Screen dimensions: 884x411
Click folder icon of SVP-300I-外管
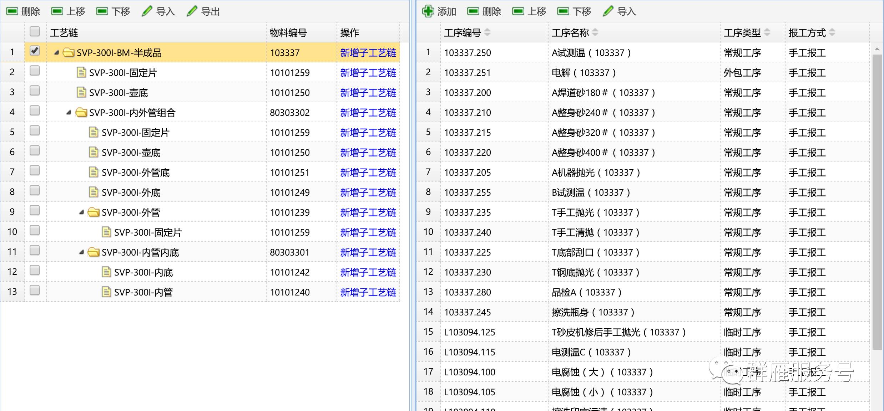94,212
